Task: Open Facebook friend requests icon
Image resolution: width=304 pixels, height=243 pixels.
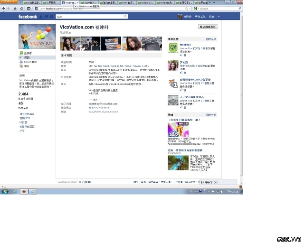Action: (41, 17)
